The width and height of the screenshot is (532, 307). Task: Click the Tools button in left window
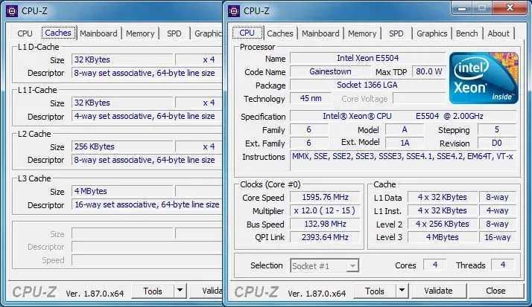coord(153,291)
